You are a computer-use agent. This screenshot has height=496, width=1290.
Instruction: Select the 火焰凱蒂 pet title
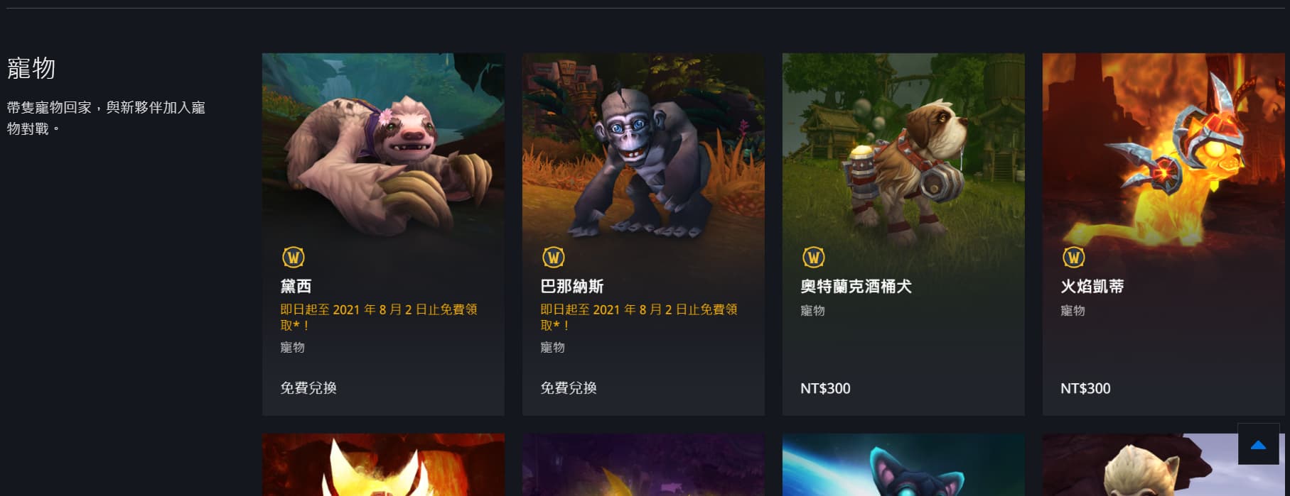[1092, 286]
